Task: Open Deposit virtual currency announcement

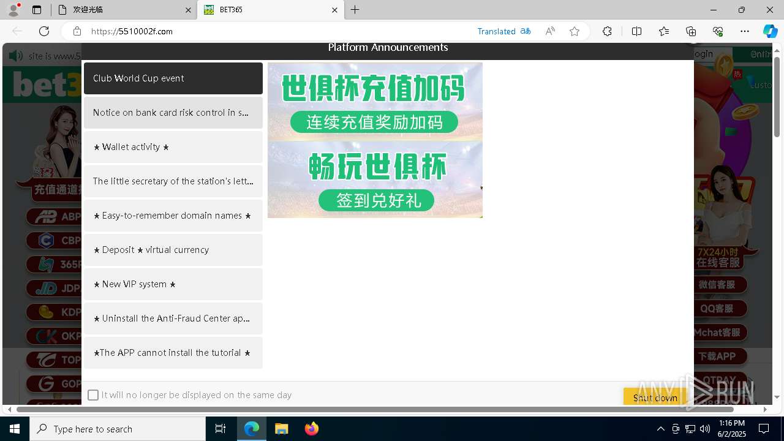Action: [173, 250]
